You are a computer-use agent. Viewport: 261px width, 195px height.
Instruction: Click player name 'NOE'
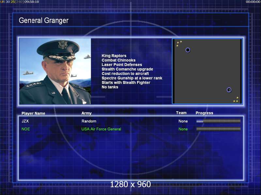[26, 129]
